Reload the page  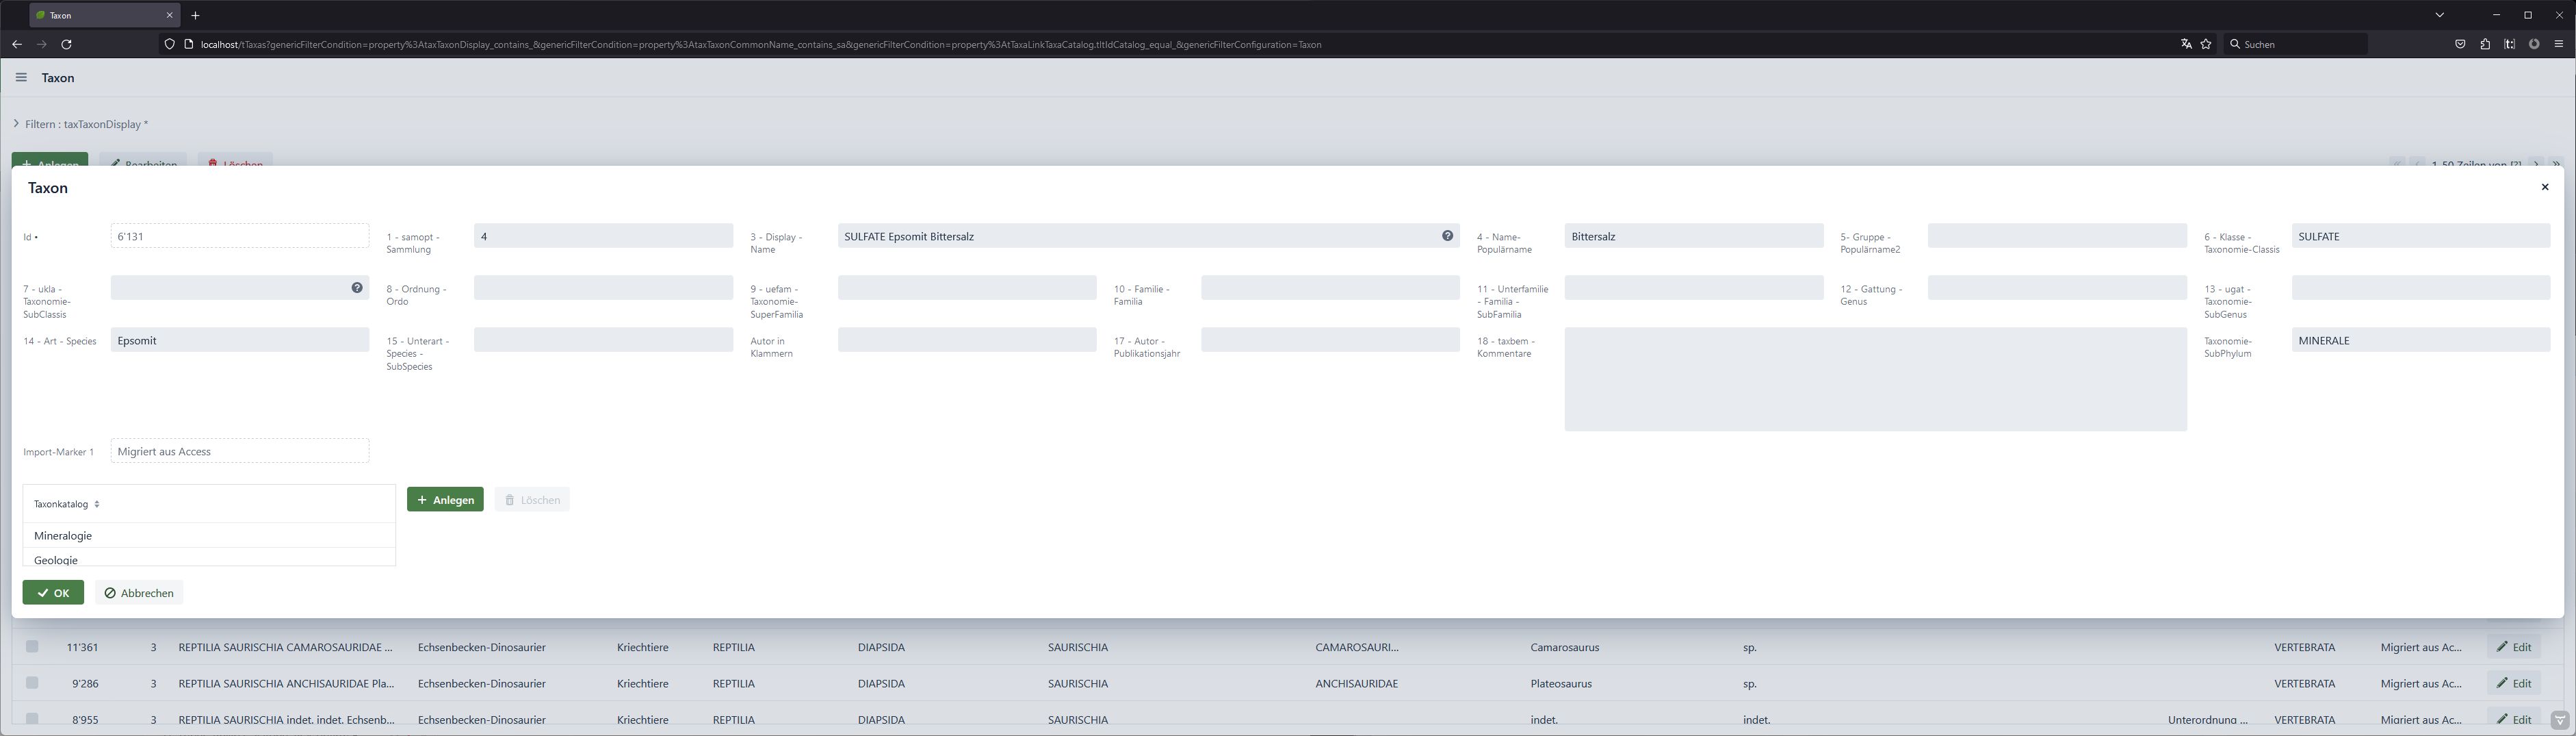point(66,44)
